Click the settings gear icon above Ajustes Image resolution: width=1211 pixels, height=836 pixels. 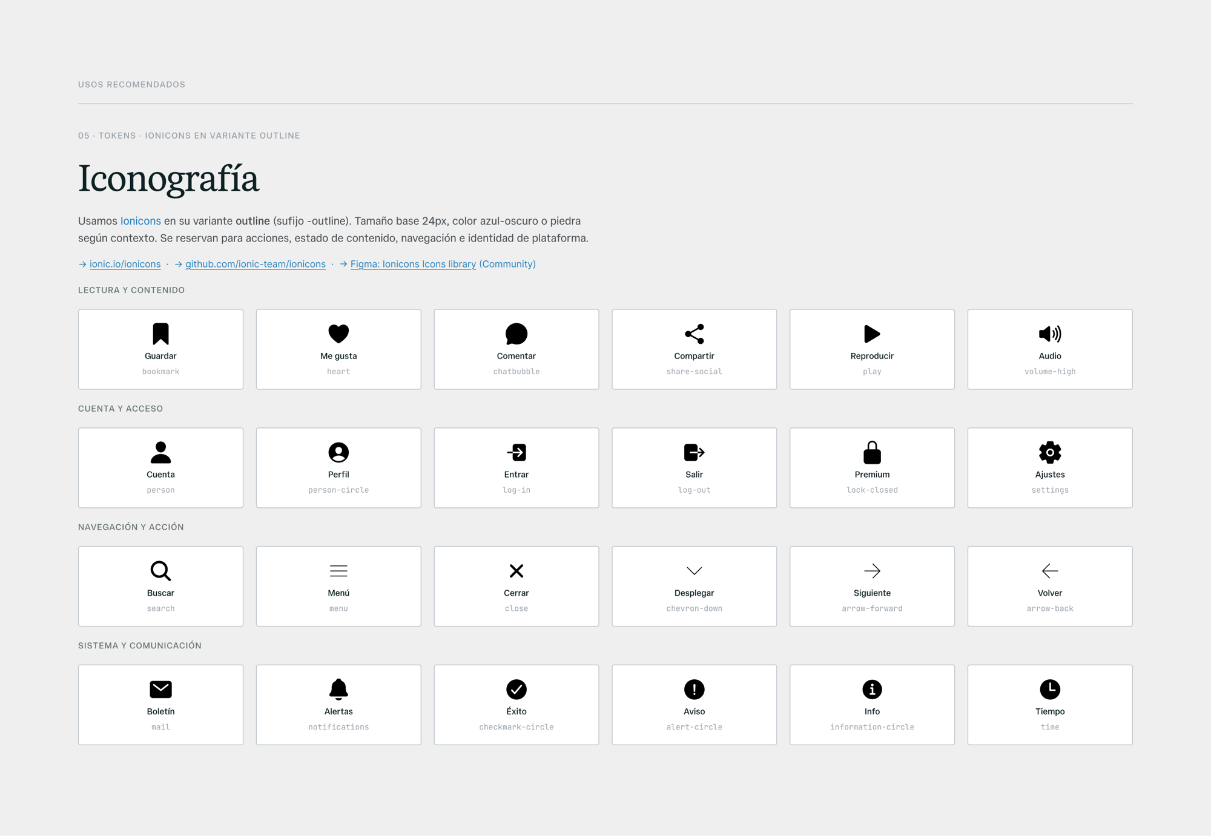(1050, 452)
